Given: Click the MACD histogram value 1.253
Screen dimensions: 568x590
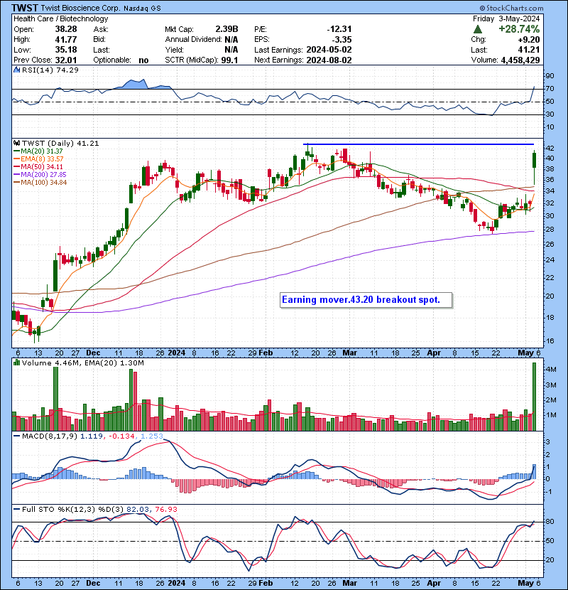Looking at the screenshot, I should pyautogui.click(x=151, y=436).
